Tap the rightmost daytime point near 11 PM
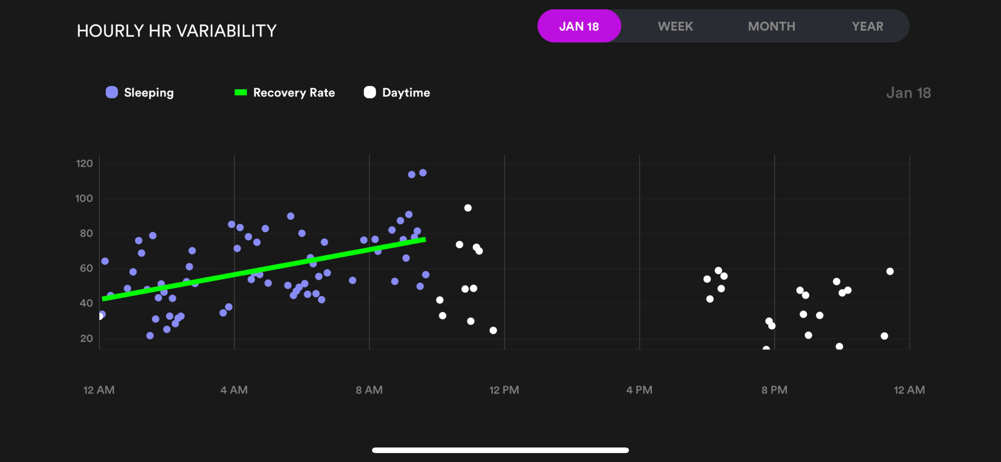This screenshot has height=462, width=1001. pos(890,271)
